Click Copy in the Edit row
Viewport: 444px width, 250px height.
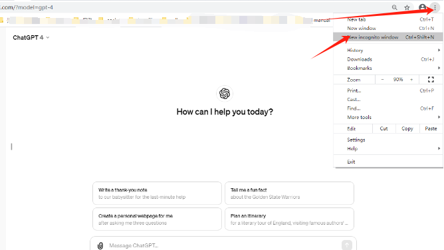point(407,128)
